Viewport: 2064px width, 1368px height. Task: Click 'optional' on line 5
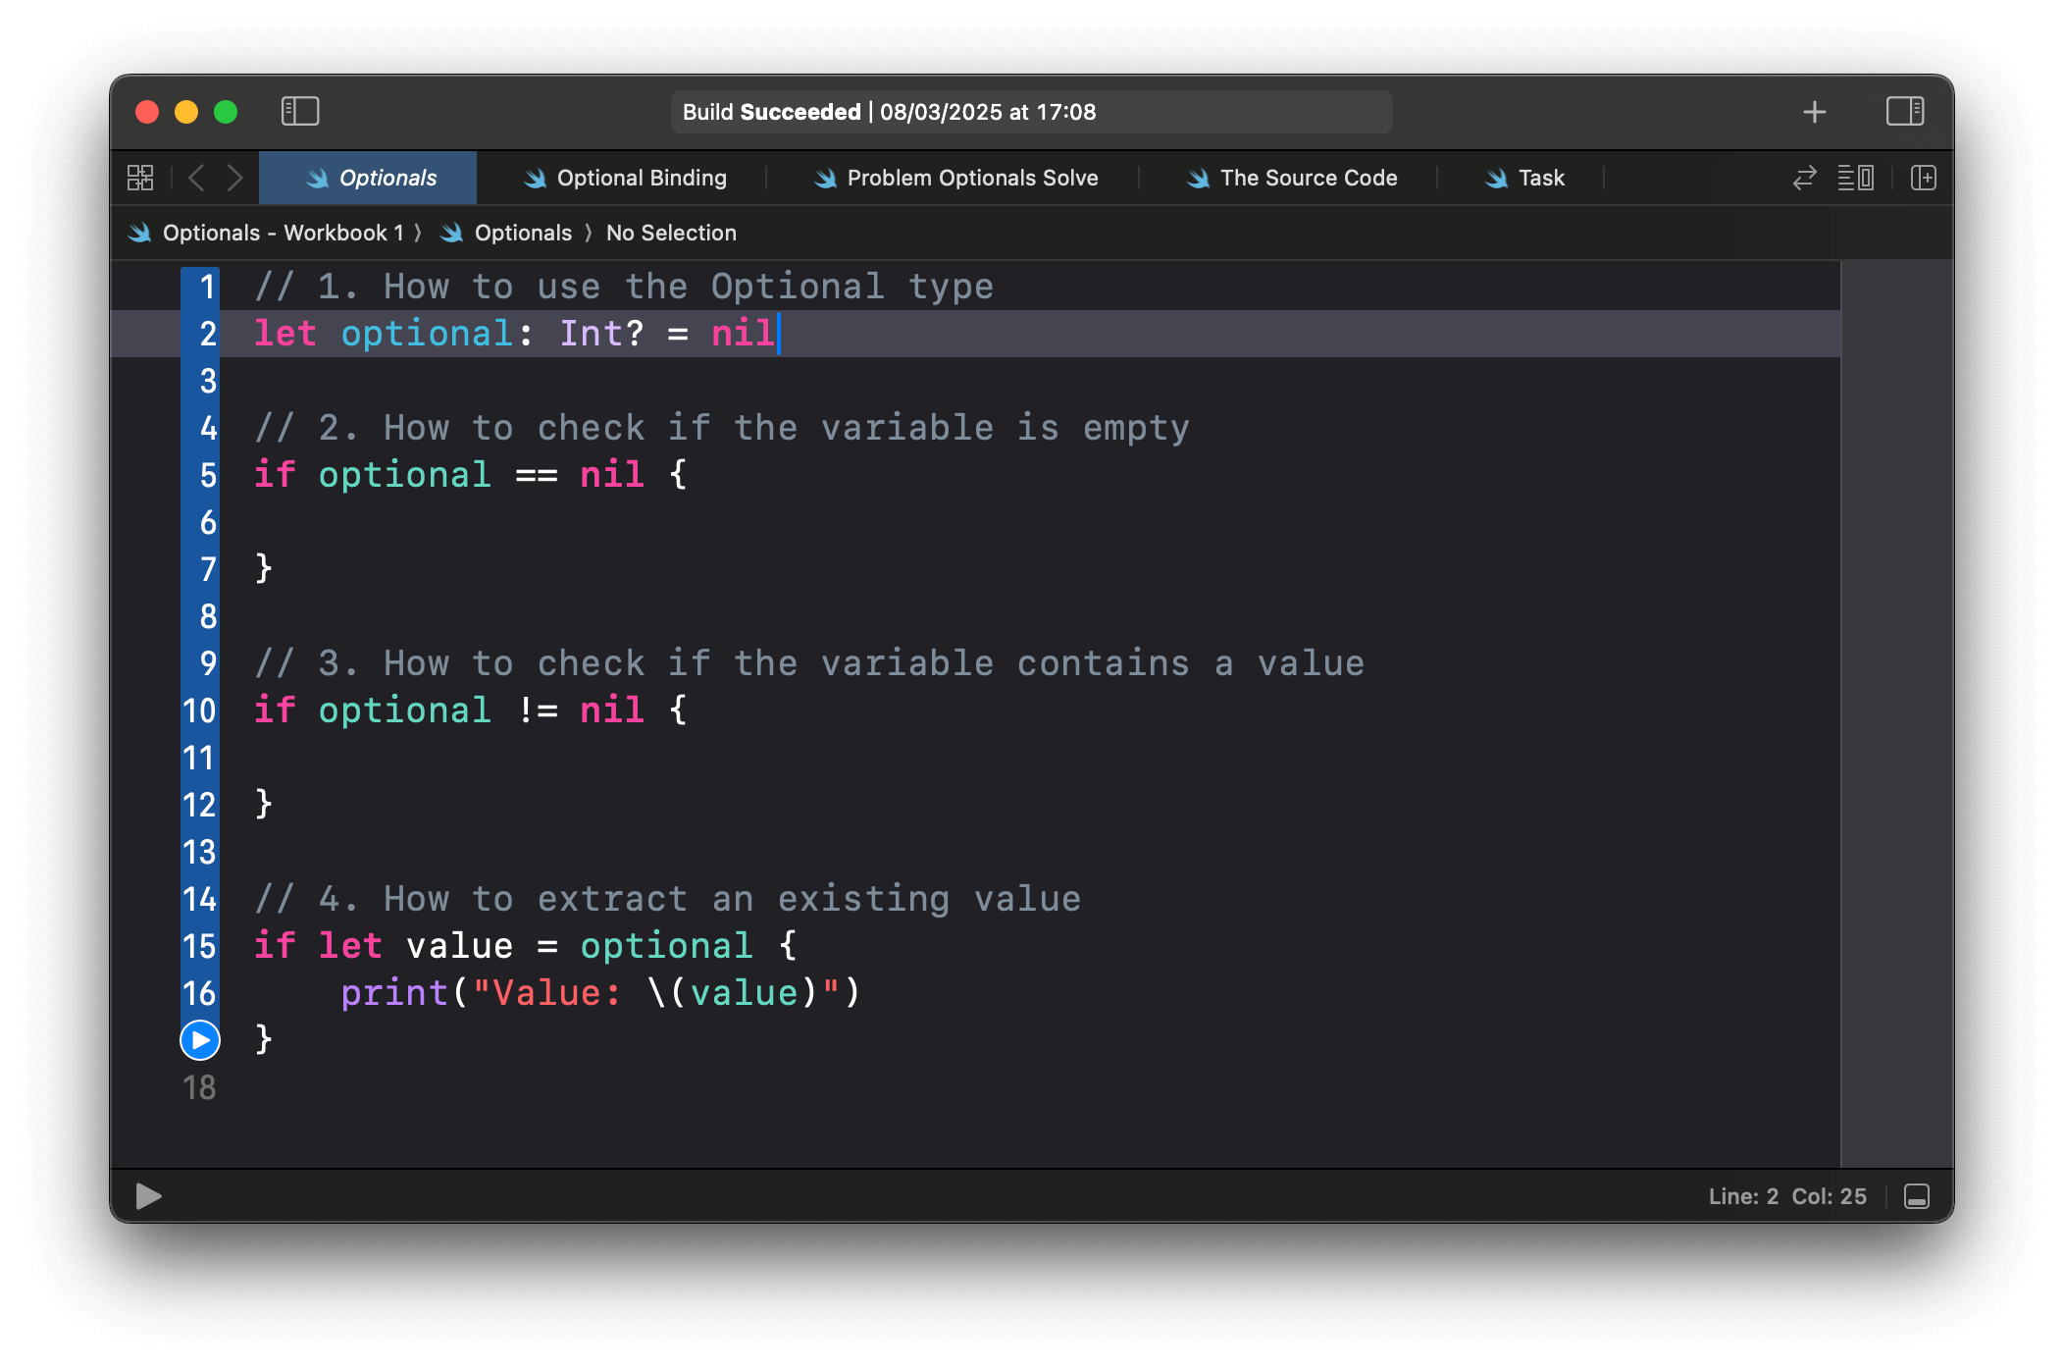click(x=404, y=475)
